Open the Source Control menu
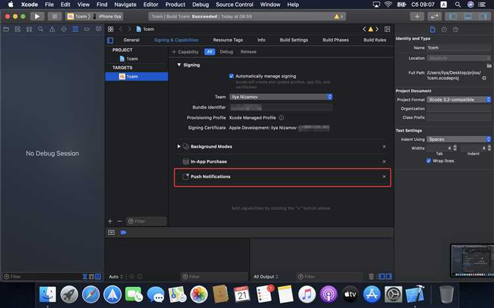This screenshot has width=494, height=308. pos(234,5)
